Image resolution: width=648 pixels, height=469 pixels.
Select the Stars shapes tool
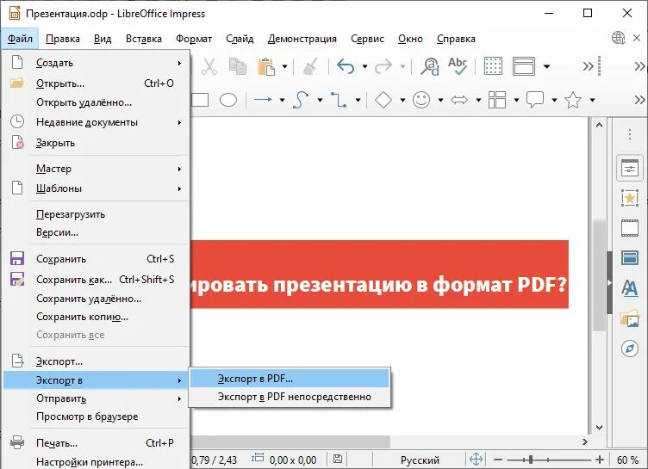573,100
